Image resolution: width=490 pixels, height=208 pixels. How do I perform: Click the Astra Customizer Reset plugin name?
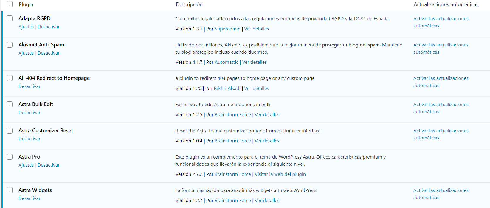[46, 131]
